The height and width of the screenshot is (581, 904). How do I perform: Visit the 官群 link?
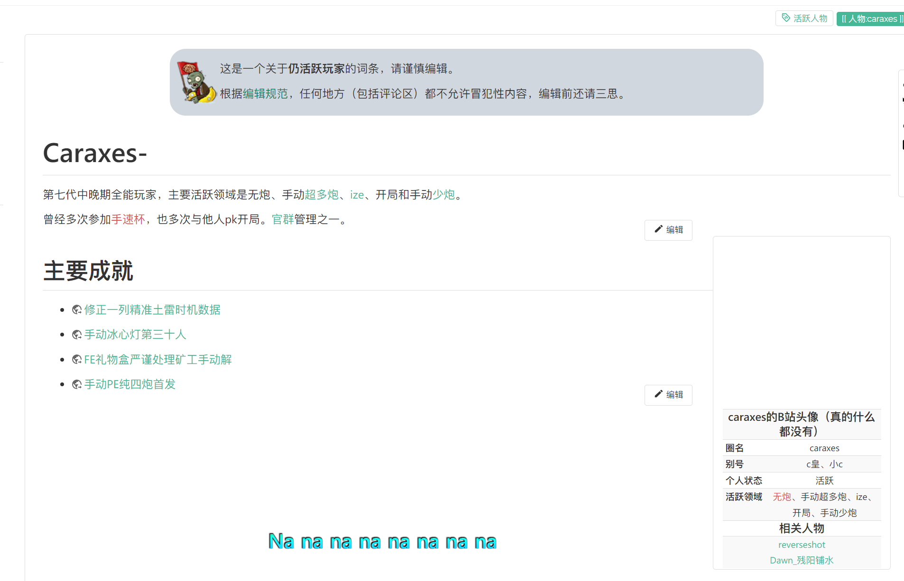point(283,219)
